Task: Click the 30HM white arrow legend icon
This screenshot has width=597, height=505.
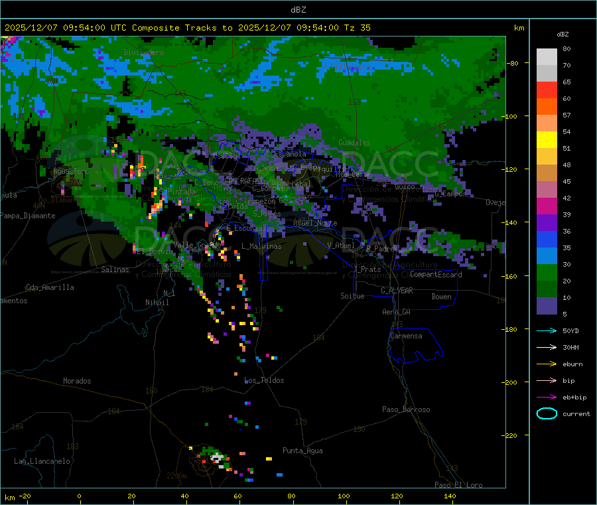Action: 547,347
